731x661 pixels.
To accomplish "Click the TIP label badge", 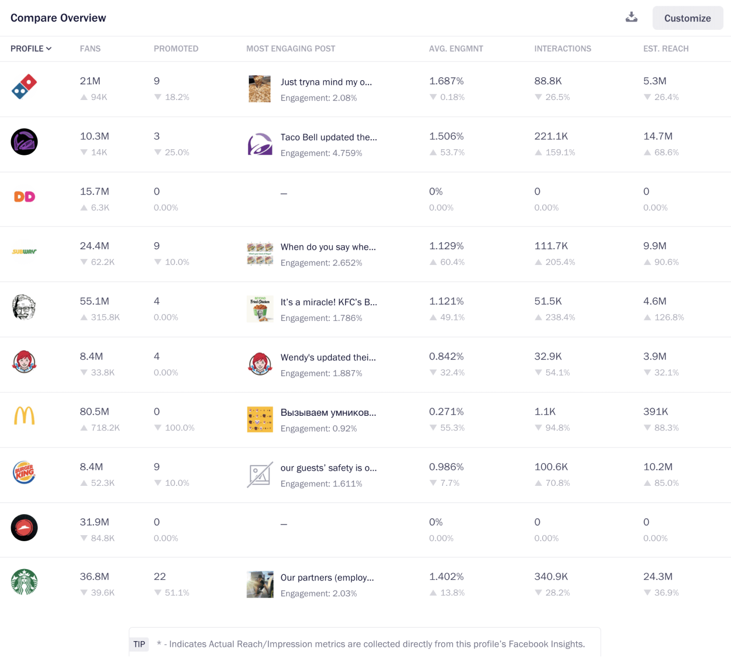I will point(139,644).
